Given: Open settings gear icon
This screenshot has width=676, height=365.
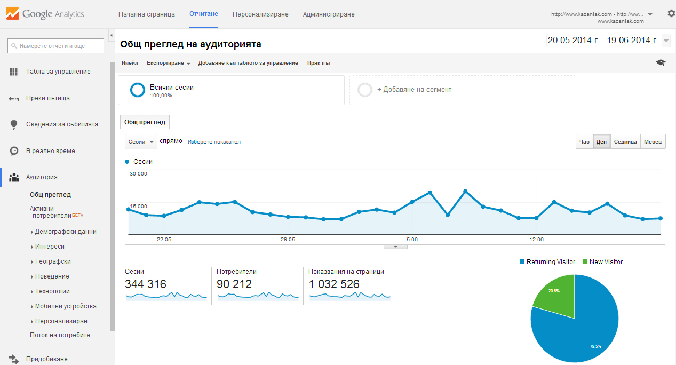Looking at the screenshot, I should pyautogui.click(x=671, y=14).
